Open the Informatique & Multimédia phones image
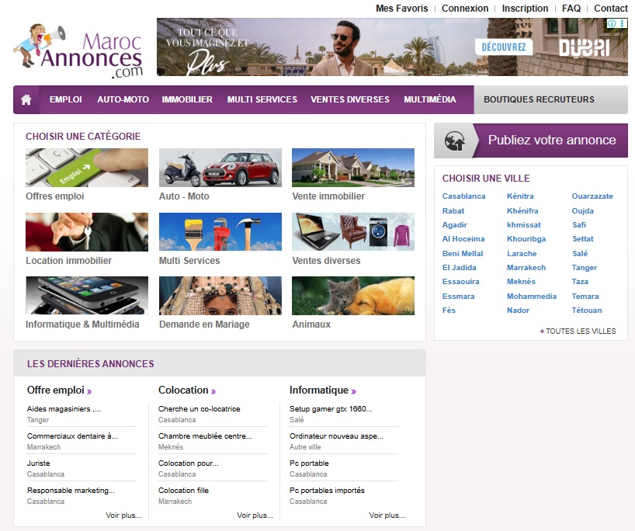 pos(87,296)
